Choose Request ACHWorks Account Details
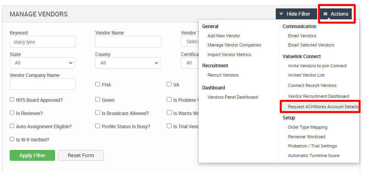The width and height of the screenshot is (365, 172). coord(323,107)
